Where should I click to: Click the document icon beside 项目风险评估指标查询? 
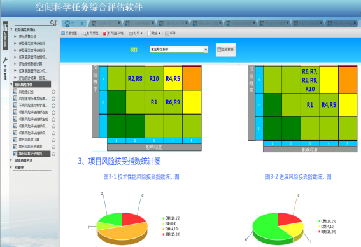[15, 112]
